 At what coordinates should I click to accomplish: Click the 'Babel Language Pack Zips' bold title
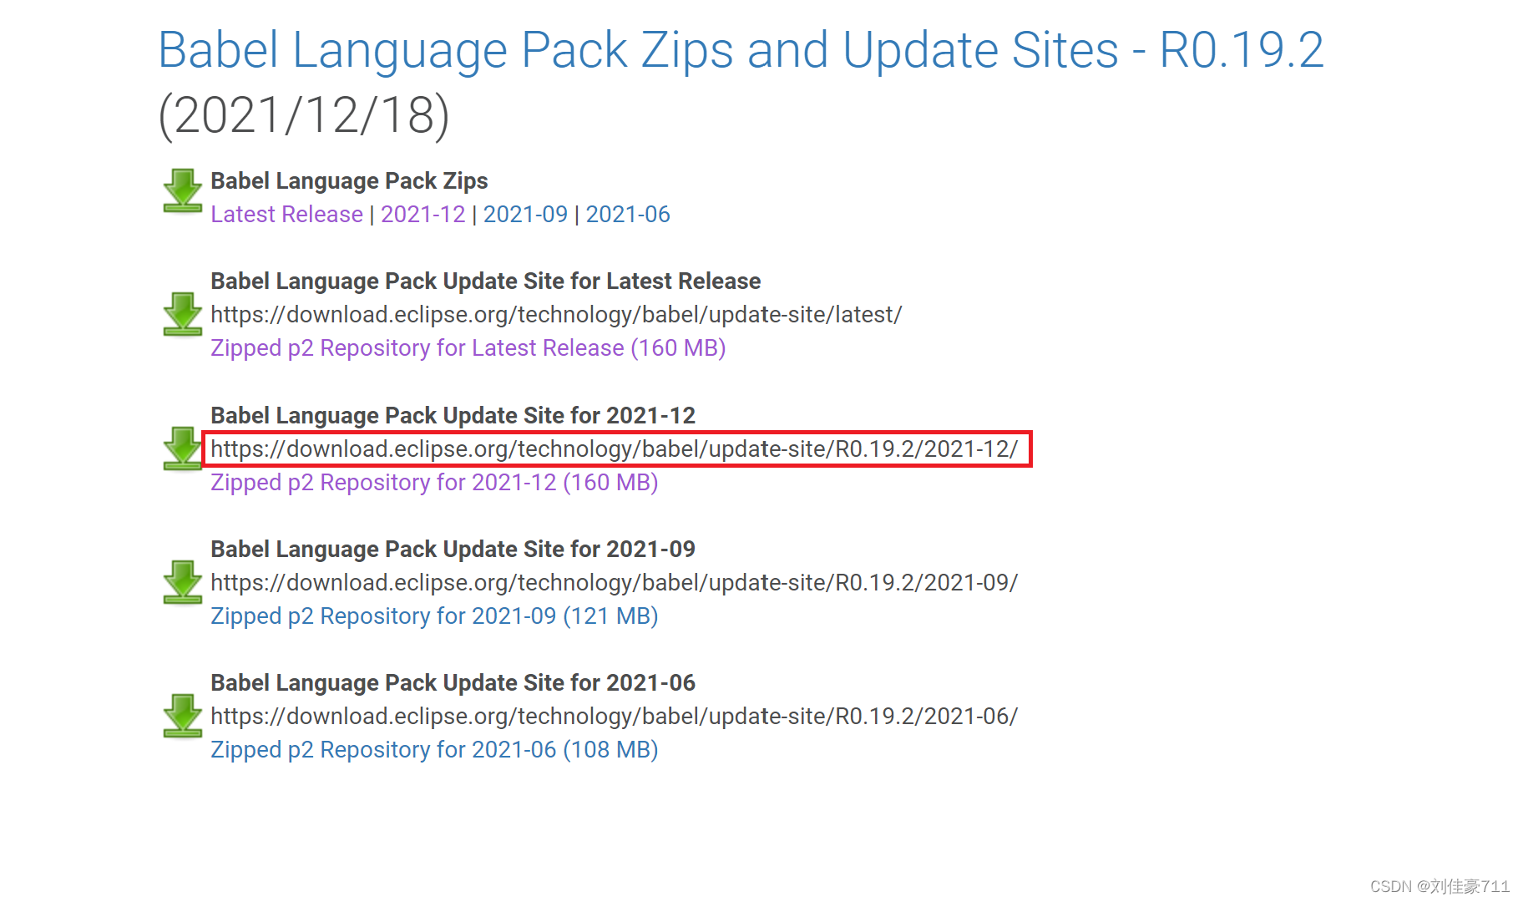click(349, 181)
